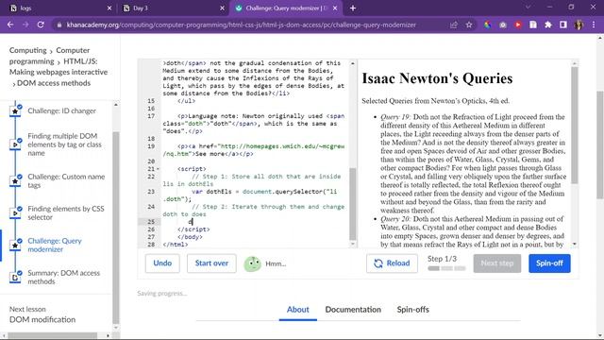The image size is (604, 340).
Task: Open the Documentation tab
Action: (353, 310)
